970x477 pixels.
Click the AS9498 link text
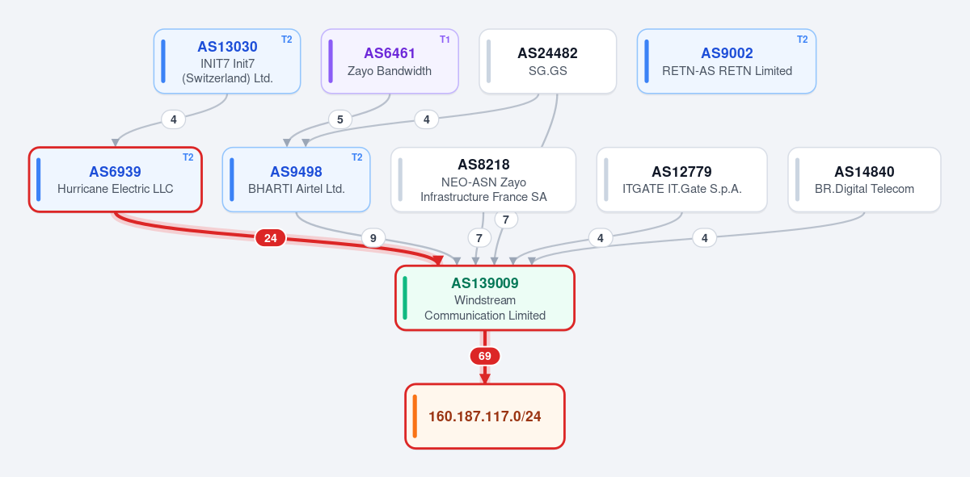coord(297,172)
